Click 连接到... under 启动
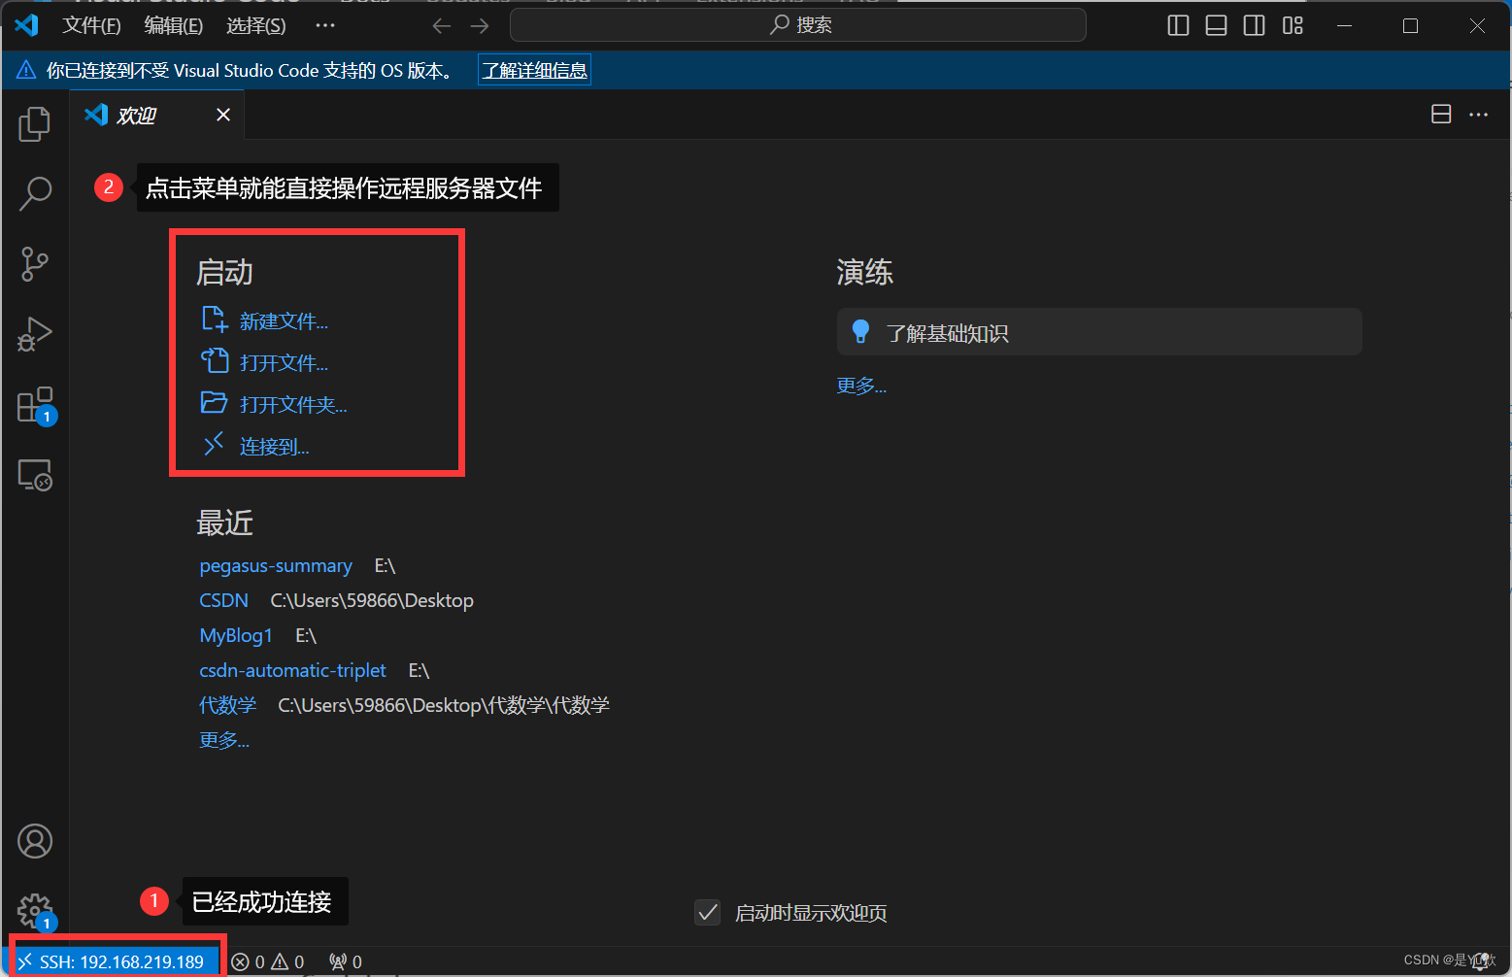 [274, 447]
